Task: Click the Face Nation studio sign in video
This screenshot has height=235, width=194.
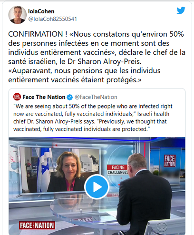Action: 170,161
